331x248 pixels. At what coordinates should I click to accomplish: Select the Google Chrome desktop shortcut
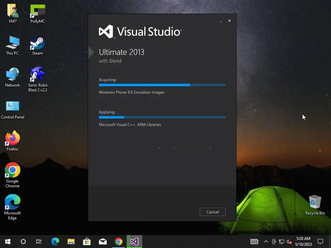[13, 175]
